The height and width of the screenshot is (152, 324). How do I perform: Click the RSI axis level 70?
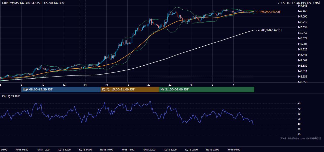pyautogui.click(x=299, y=109)
